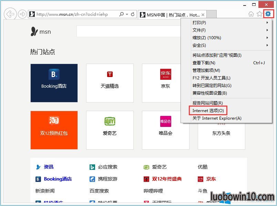Open the 唯品会 tile
Viewport: 277px width, 206px height.
pyautogui.click(x=165, y=130)
